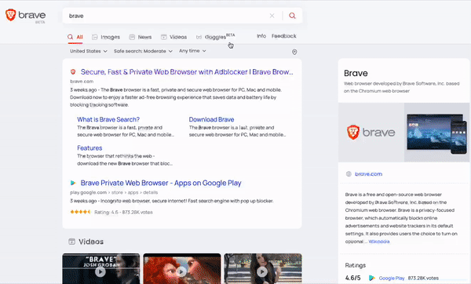Expand the United States region dropdown

click(x=89, y=51)
